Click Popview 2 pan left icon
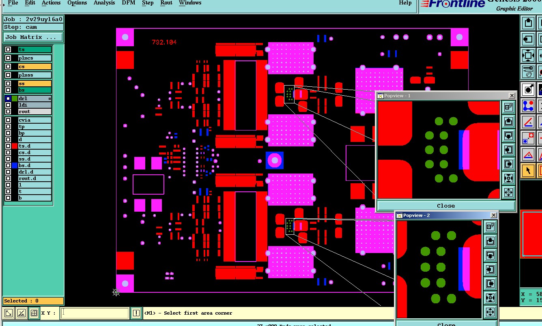The image size is (542, 326). pyautogui.click(x=490, y=269)
